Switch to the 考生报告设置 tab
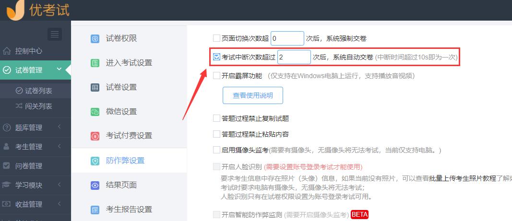The image size is (512, 221). point(129,209)
